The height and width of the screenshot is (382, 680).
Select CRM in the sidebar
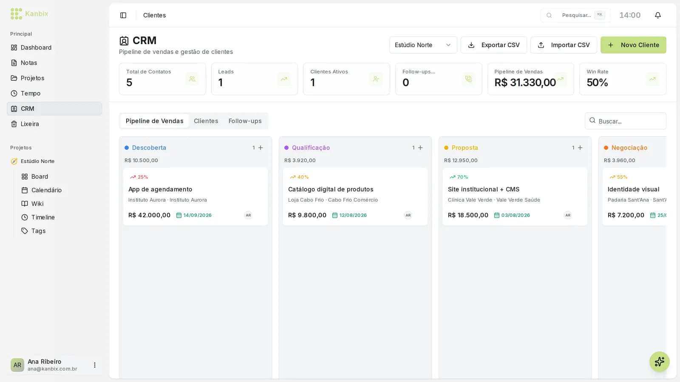[x=54, y=109]
